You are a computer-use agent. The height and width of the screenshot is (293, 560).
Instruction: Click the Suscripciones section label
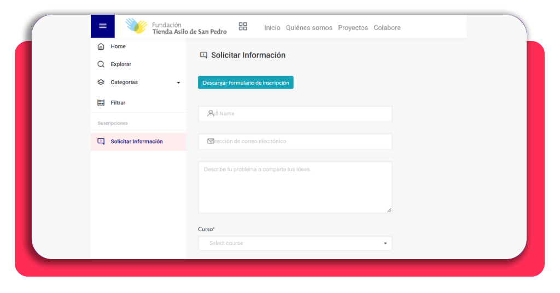[x=113, y=123]
